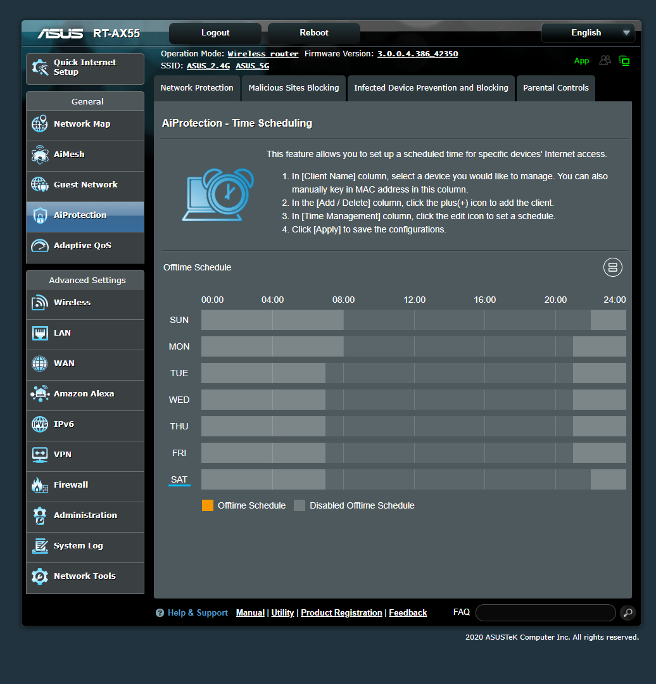Screen dimensions: 656x684
Task: Select the THU row early-morning schedule block
Action: click(263, 426)
